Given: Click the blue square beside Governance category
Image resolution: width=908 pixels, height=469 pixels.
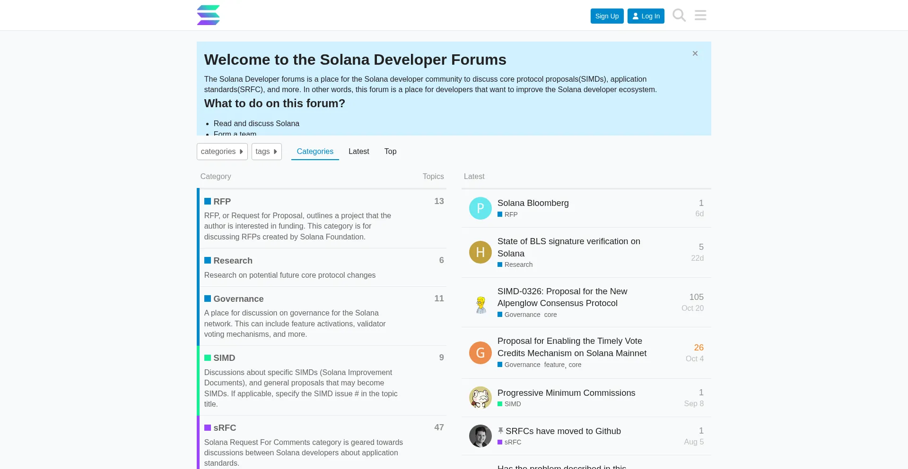Looking at the screenshot, I should (x=208, y=299).
